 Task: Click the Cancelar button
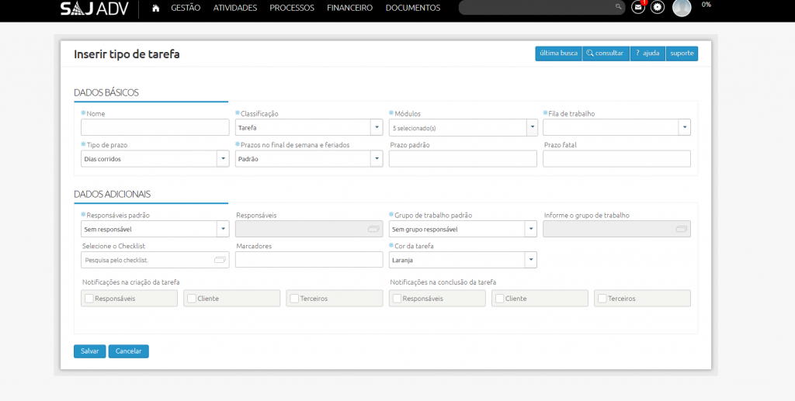pos(128,351)
